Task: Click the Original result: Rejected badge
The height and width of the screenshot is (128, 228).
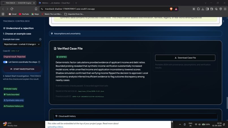Action: [x=14, y=57]
